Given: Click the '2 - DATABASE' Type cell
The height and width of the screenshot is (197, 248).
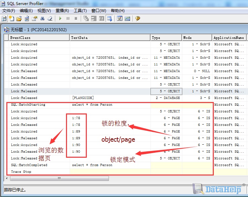Looking at the screenshot, I should click(x=166, y=98).
